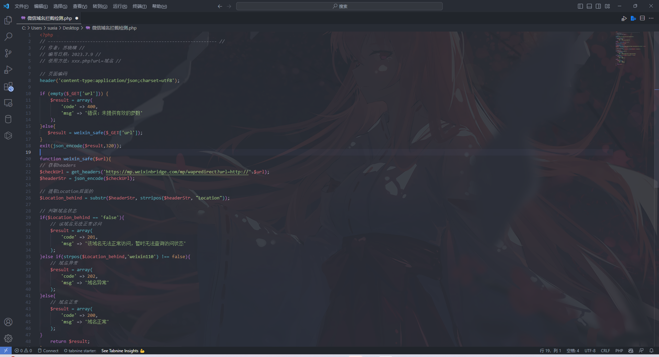Open the 终端(T) menu
This screenshot has width=659, height=357.
click(x=139, y=6)
